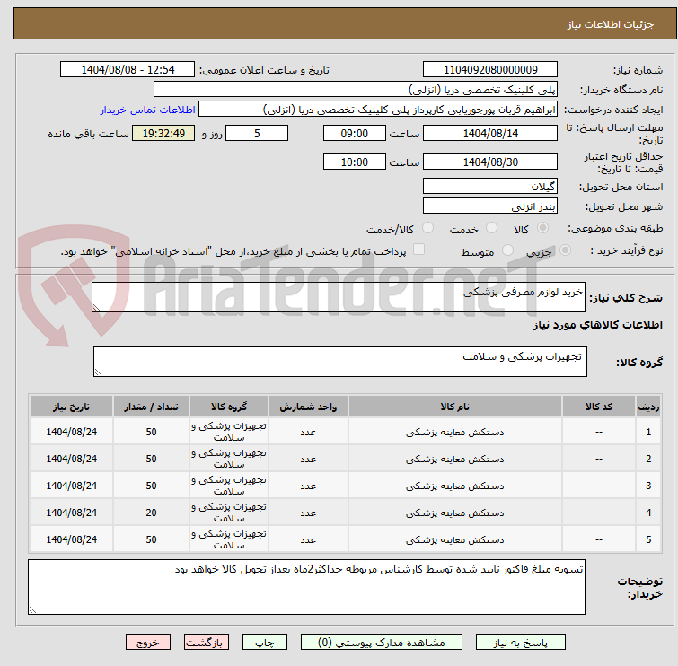678x666 pixels.
Task: Click the چاپ print button
Action: pos(265,643)
